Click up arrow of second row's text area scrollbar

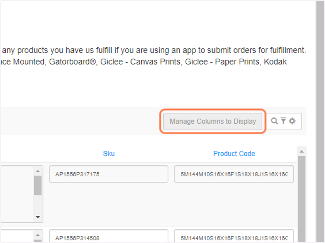(38, 235)
